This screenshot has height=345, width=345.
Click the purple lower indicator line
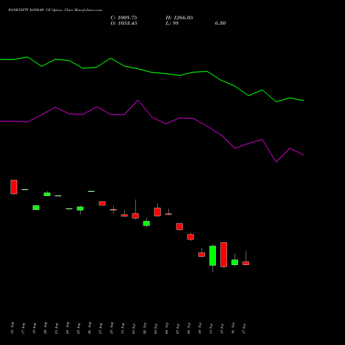point(152,117)
